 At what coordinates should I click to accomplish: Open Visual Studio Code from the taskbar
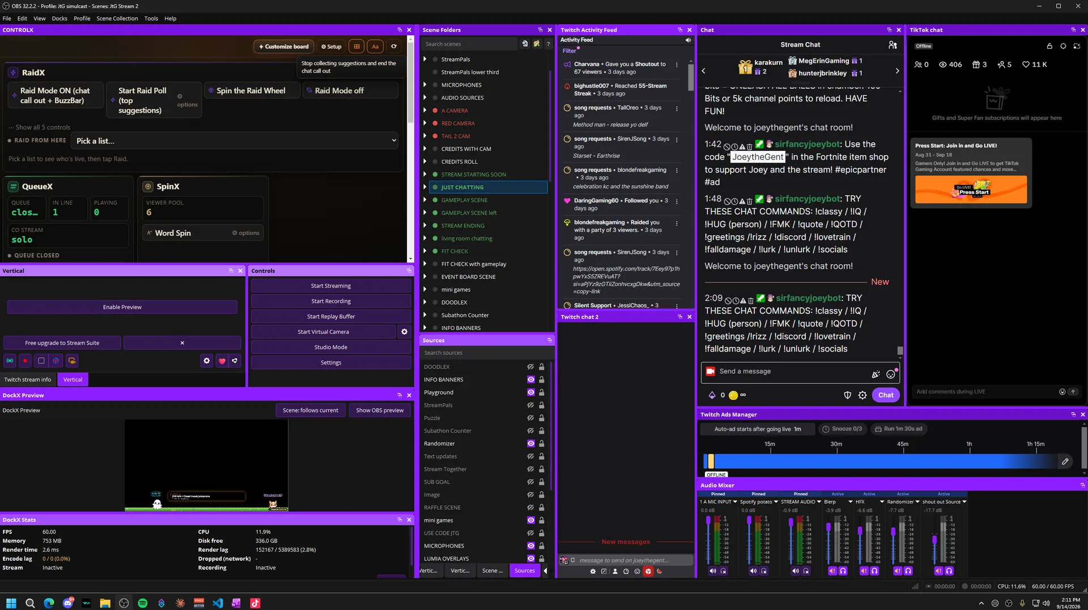coord(218,603)
